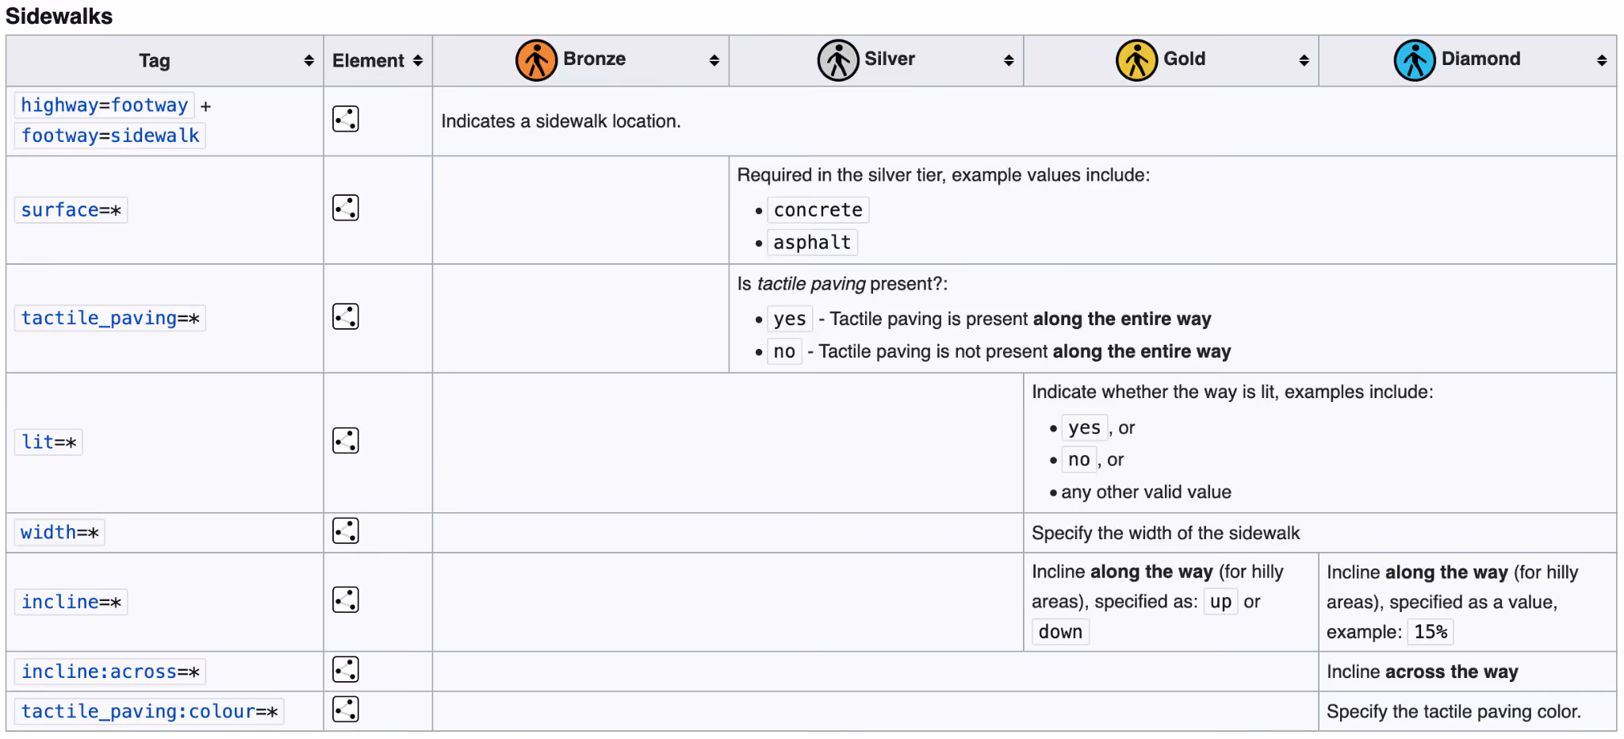Click the yellow Gold pedestrian icon

[x=1136, y=60]
